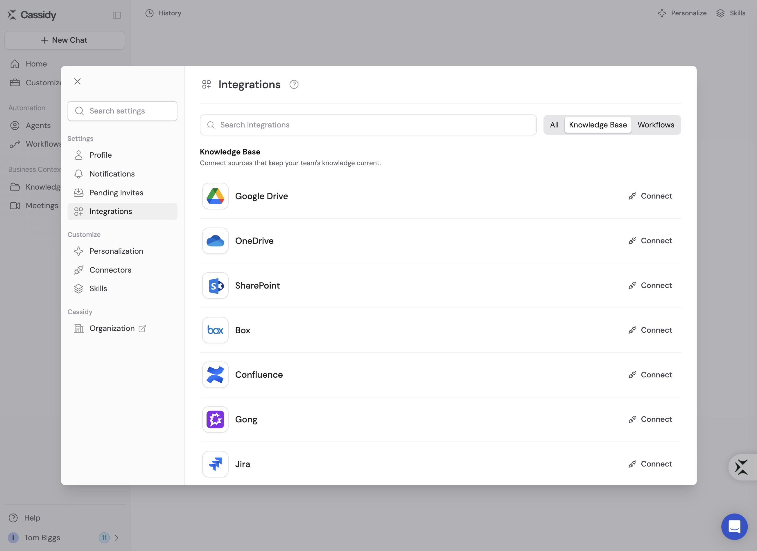Connect Google Drive

point(650,196)
